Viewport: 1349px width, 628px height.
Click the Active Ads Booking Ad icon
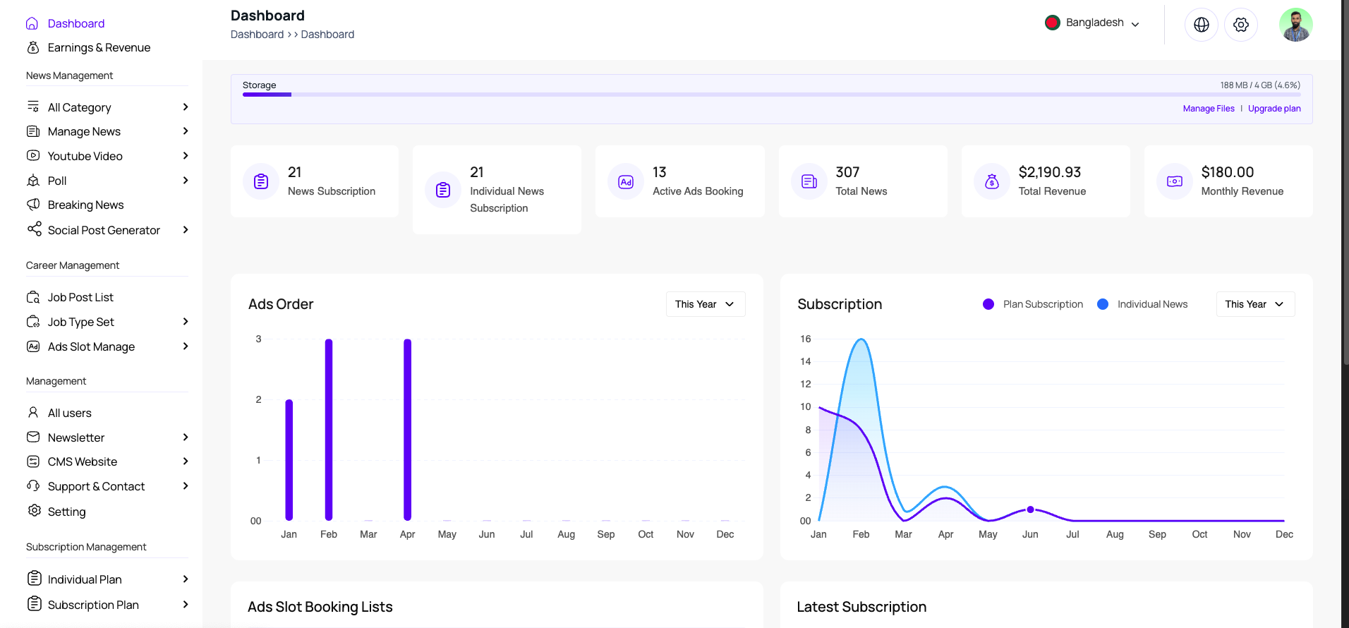(625, 181)
